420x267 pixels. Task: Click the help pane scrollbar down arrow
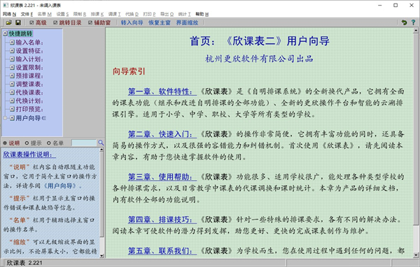click(x=101, y=256)
